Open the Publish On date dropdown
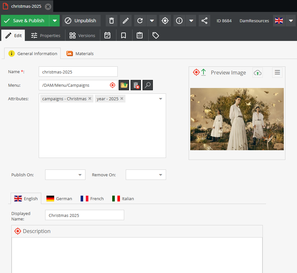 point(80,175)
